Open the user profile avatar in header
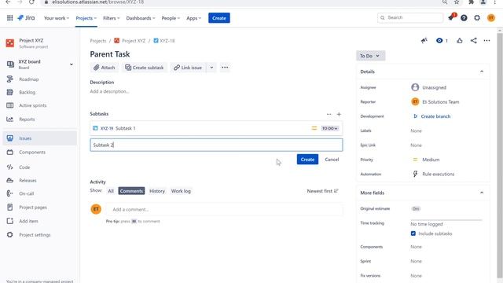The width and height of the screenshot is (503, 283). [490, 18]
